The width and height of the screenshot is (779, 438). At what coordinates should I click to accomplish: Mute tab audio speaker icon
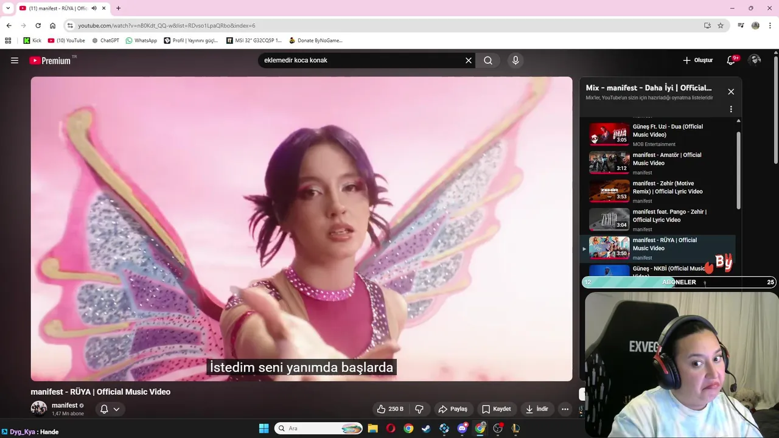[94, 9]
